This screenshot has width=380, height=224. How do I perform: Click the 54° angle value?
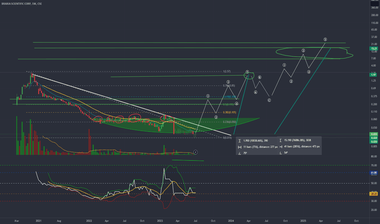pos(286,153)
